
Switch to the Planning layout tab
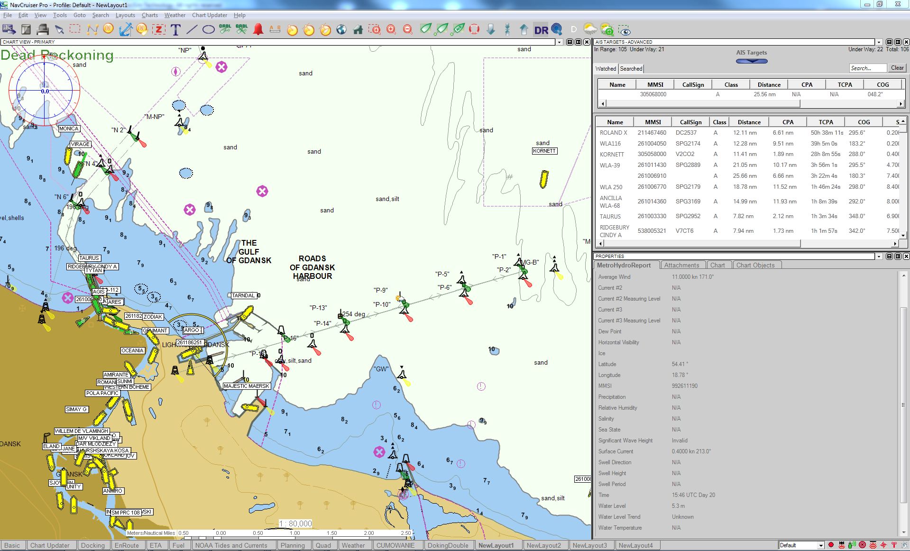point(293,545)
